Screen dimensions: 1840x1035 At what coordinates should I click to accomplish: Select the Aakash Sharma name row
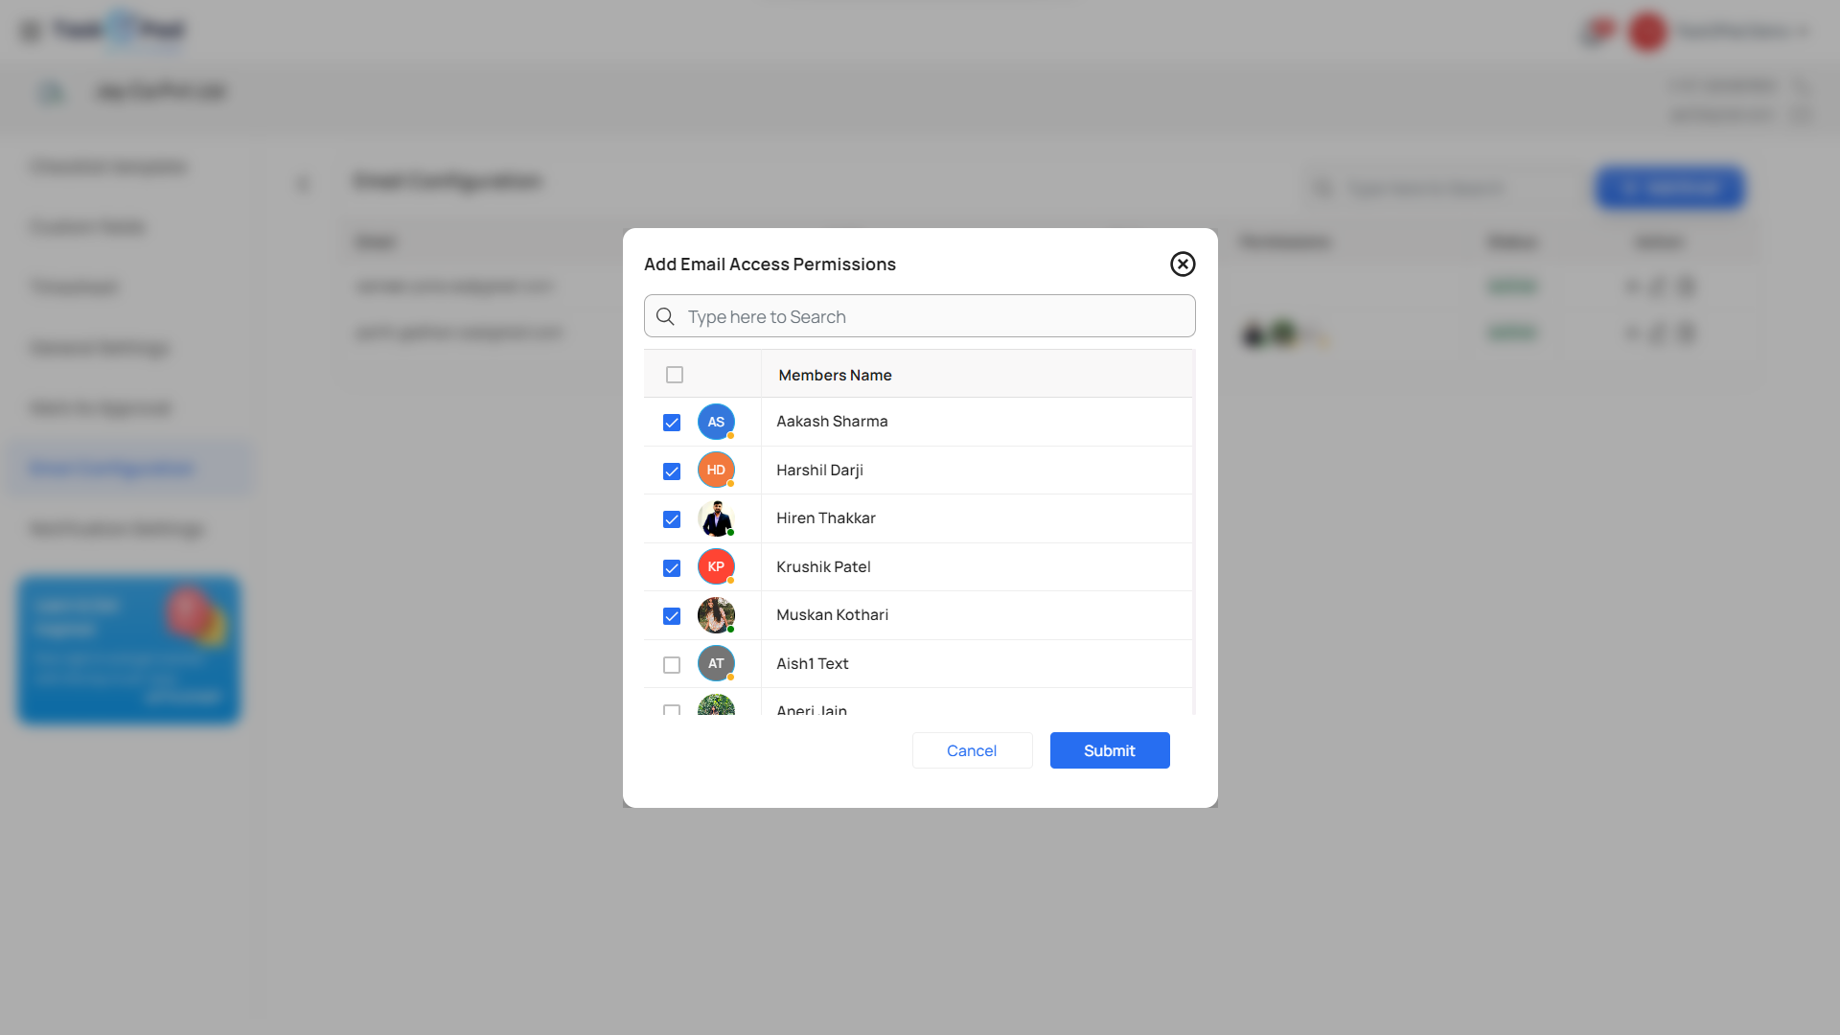coord(832,422)
